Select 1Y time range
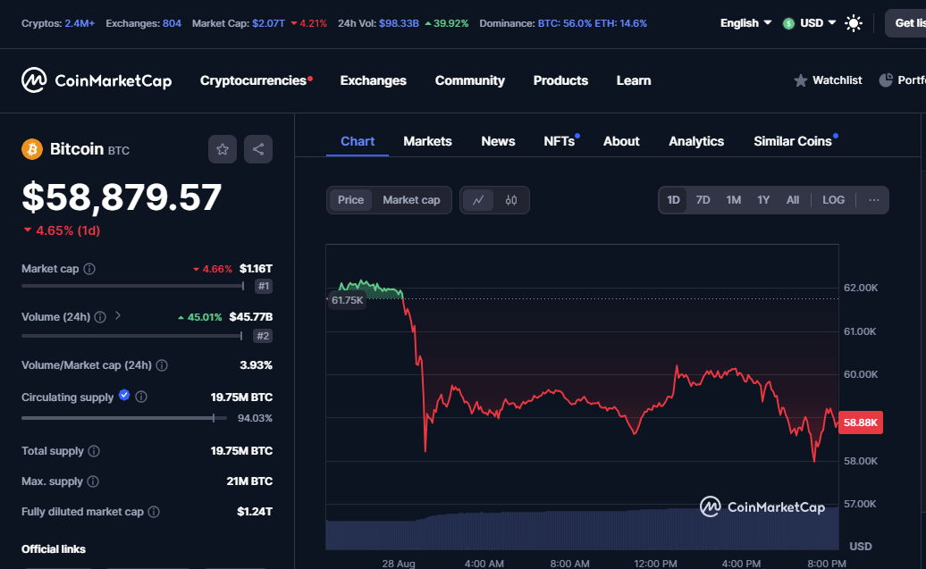Screen dimensions: 926x569 coord(763,200)
